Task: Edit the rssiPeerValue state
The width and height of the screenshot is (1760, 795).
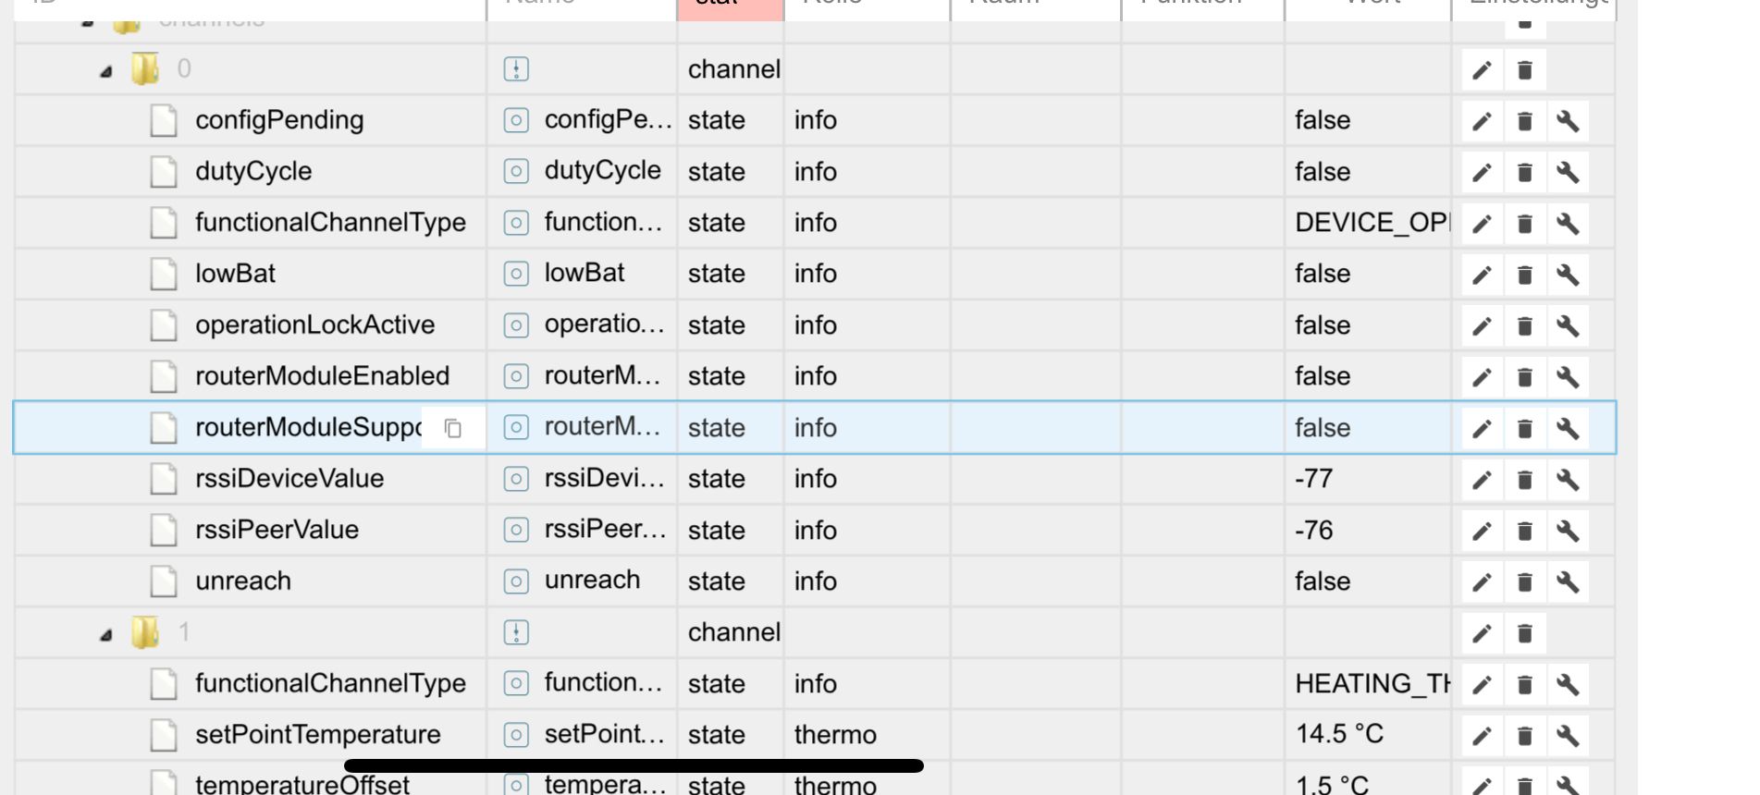Action: [1482, 531]
